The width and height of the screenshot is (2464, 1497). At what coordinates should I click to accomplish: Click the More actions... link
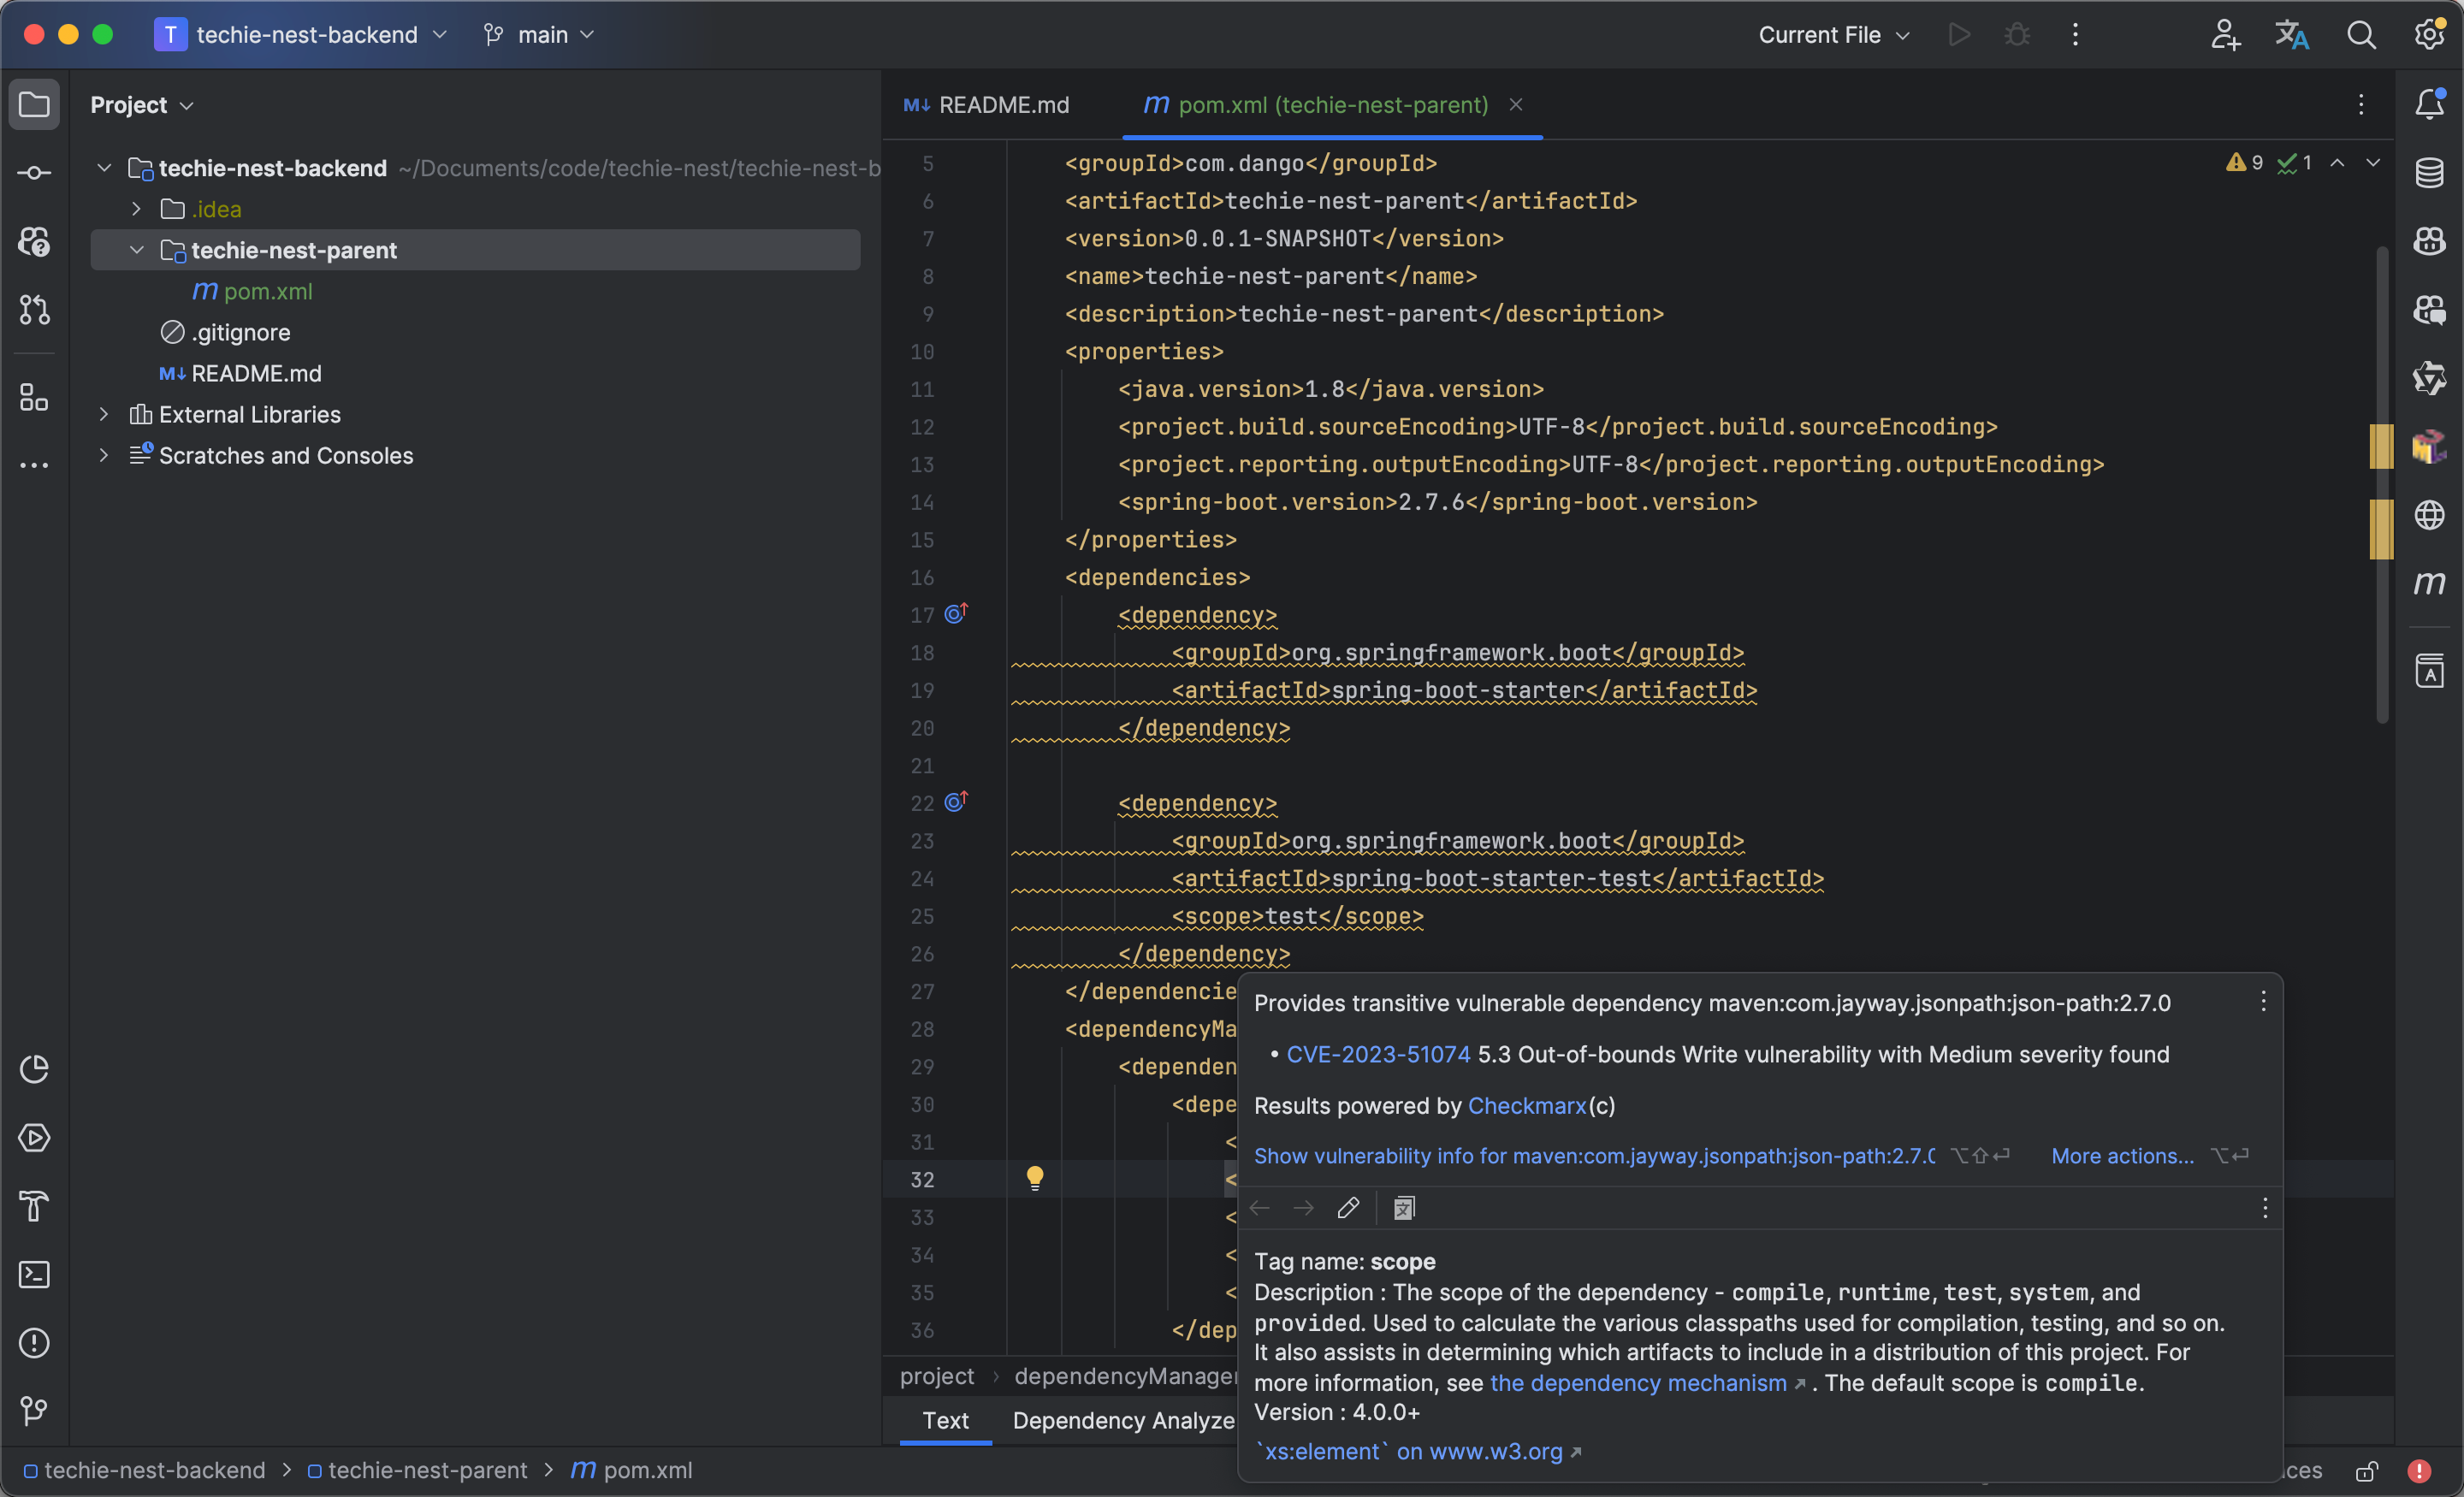2122,1156
